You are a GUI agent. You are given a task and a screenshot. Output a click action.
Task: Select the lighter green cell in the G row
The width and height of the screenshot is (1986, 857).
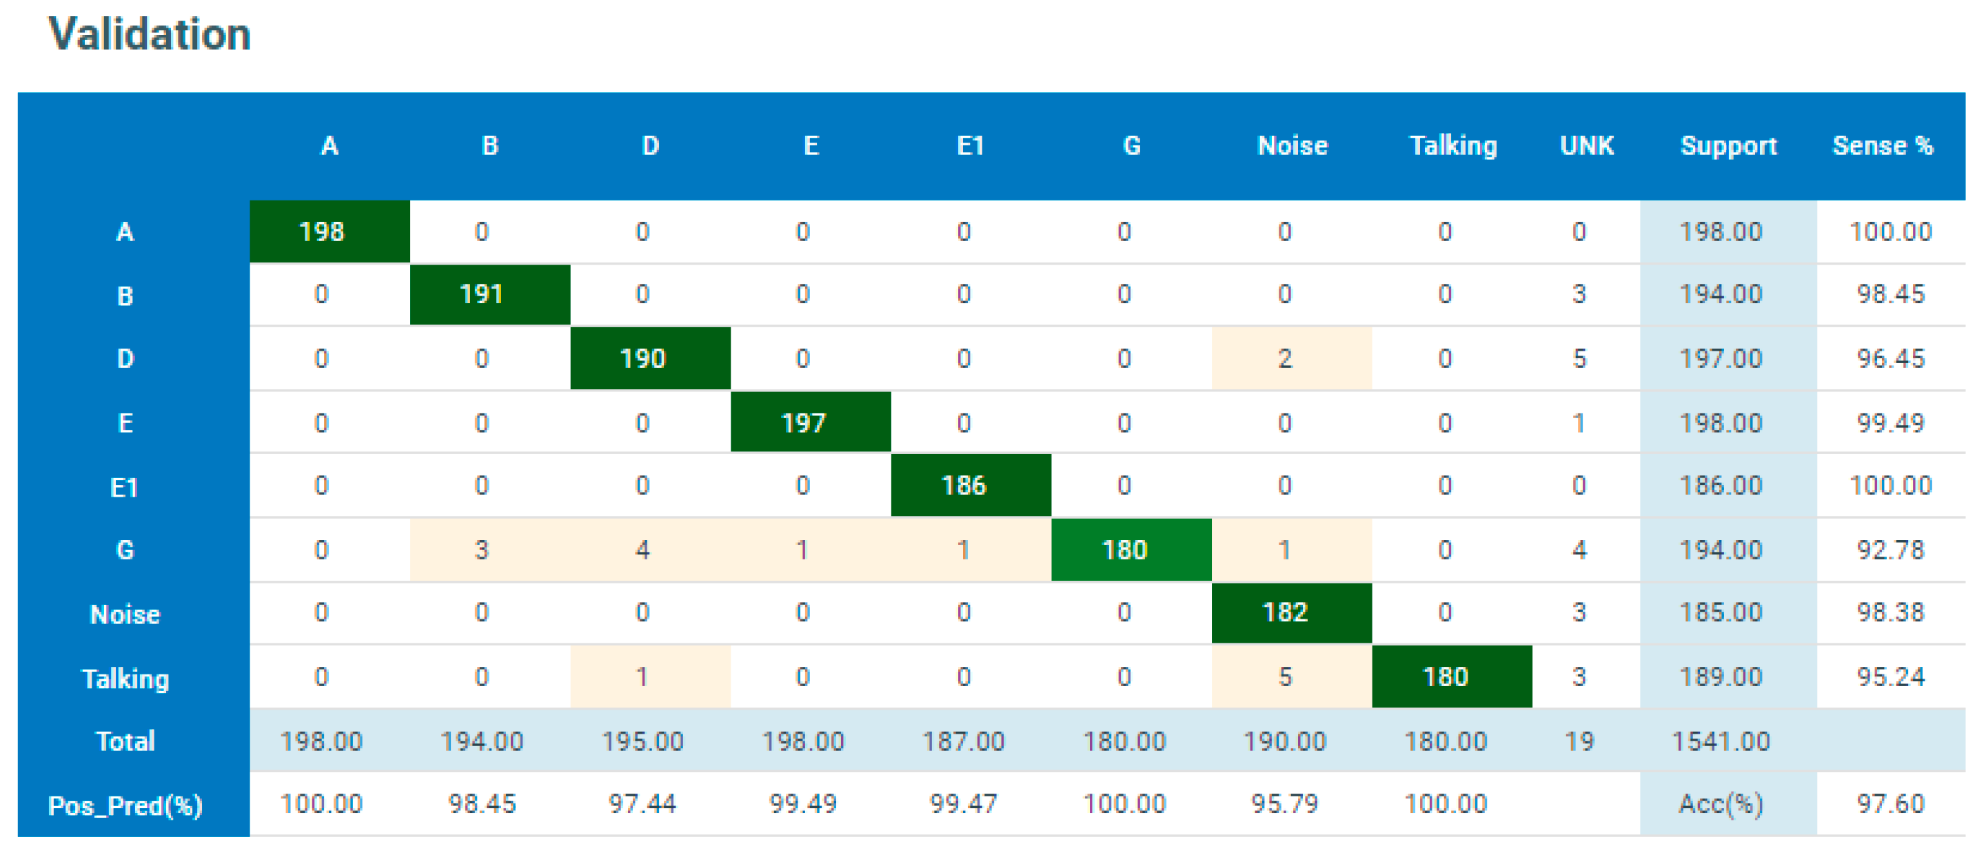click(x=1131, y=550)
